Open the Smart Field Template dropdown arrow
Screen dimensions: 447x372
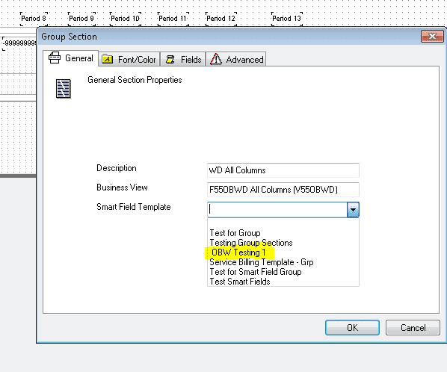pos(353,210)
